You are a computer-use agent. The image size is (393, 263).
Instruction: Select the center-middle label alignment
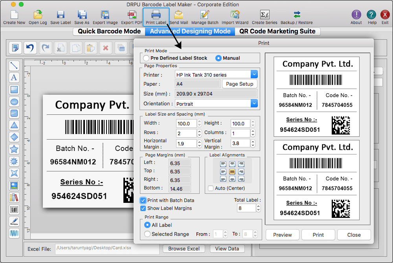tap(232, 172)
